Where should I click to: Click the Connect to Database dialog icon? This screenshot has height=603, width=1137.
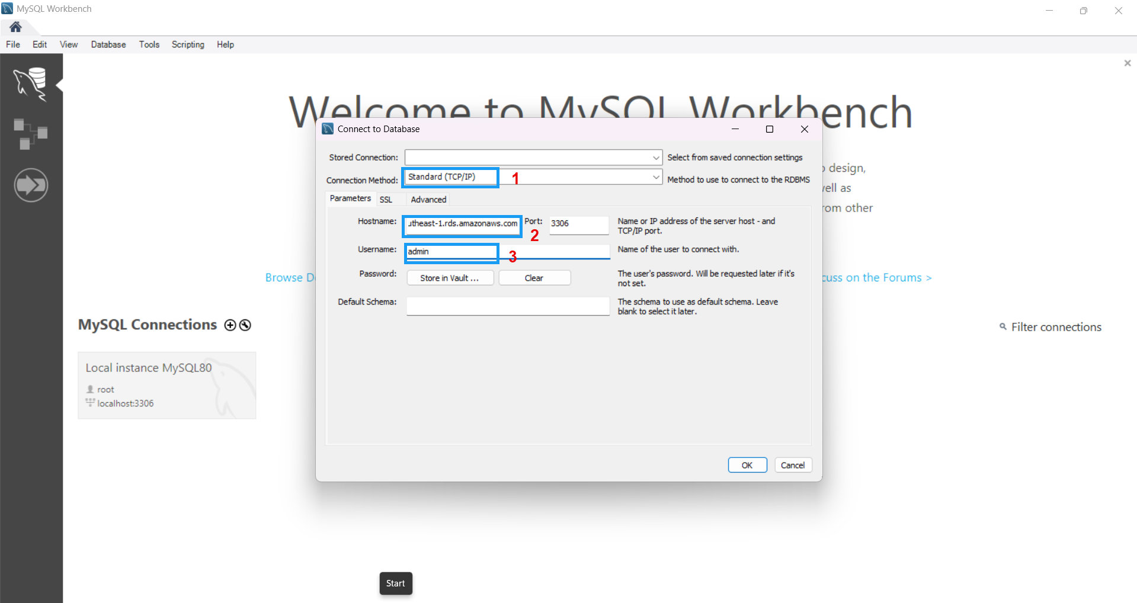click(328, 129)
